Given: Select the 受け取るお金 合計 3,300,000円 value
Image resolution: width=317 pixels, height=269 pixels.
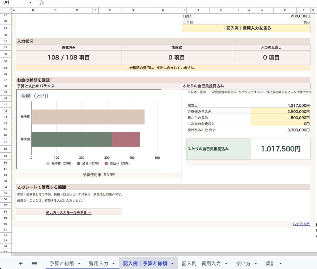Looking at the screenshot, I should coord(298,130).
